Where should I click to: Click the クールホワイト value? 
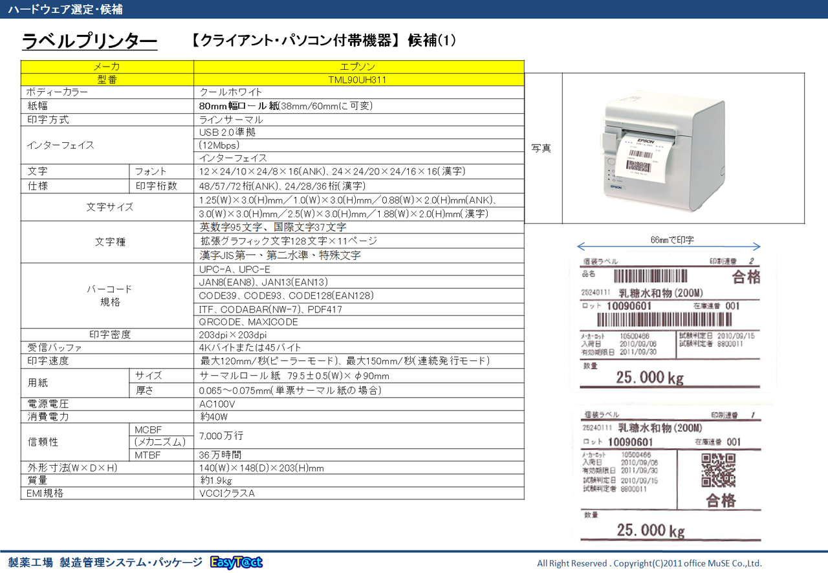[x=231, y=92]
